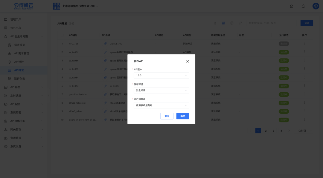The image size is (323, 178).
Task: Open the notification bell icon
Action: 303,6
